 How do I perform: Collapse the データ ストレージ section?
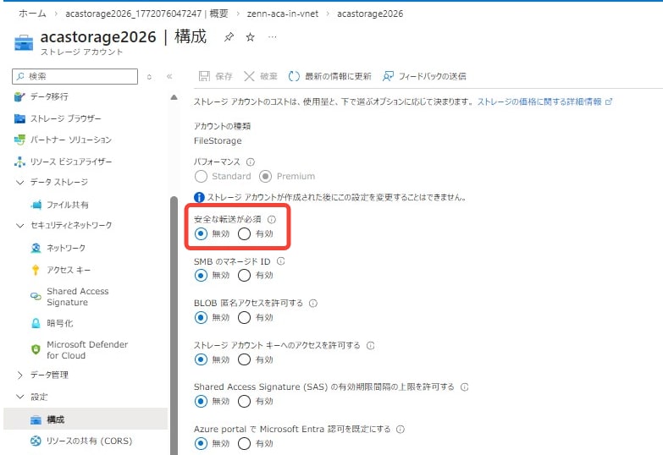(x=19, y=183)
